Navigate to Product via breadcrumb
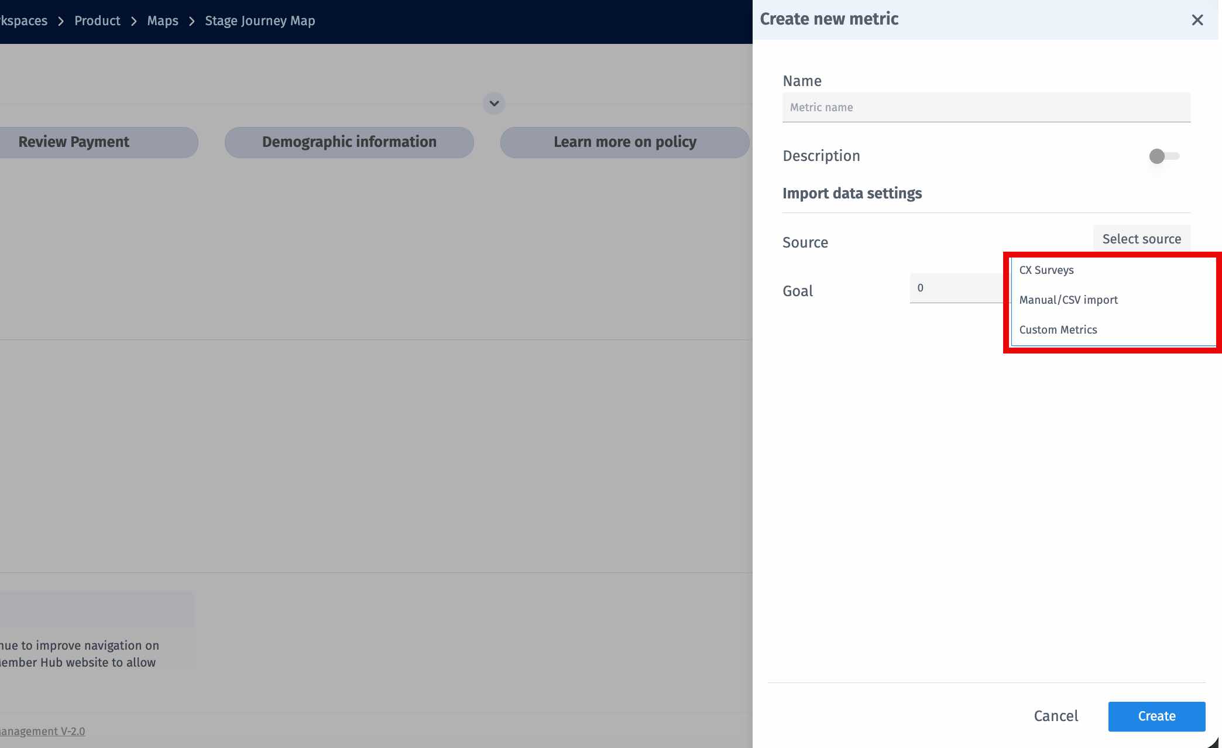 click(x=97, y=20)
